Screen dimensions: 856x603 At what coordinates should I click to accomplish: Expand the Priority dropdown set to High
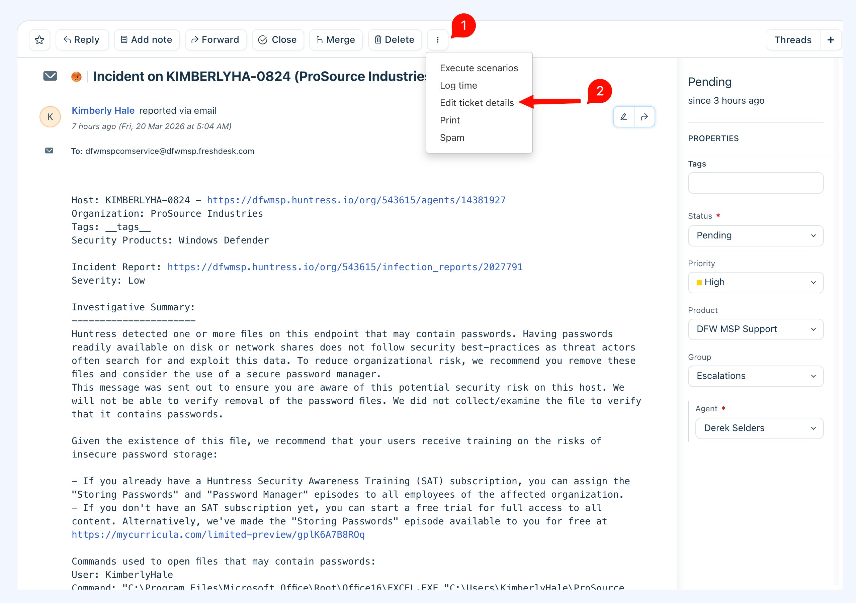[x=755, y=283]
